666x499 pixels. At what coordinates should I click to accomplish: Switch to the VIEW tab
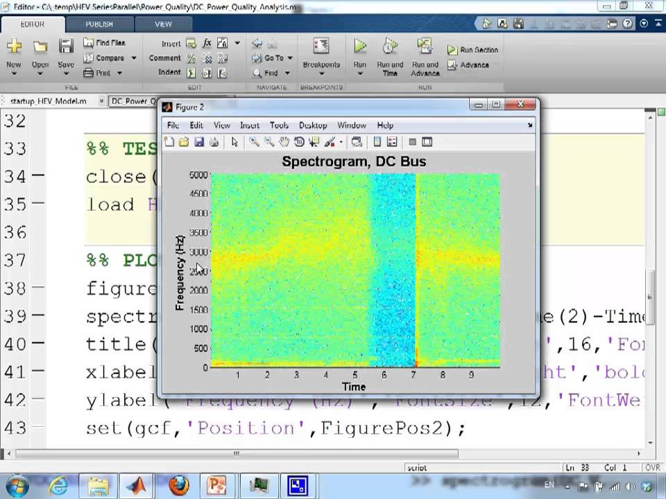coord(163,24)
